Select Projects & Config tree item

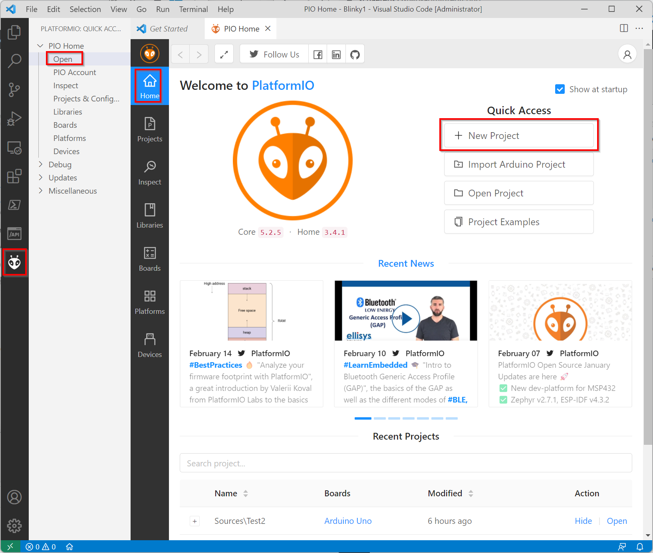coord(86,99)
